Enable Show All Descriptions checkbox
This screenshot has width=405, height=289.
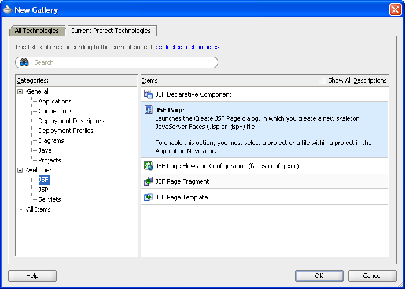tap(322, 80)
